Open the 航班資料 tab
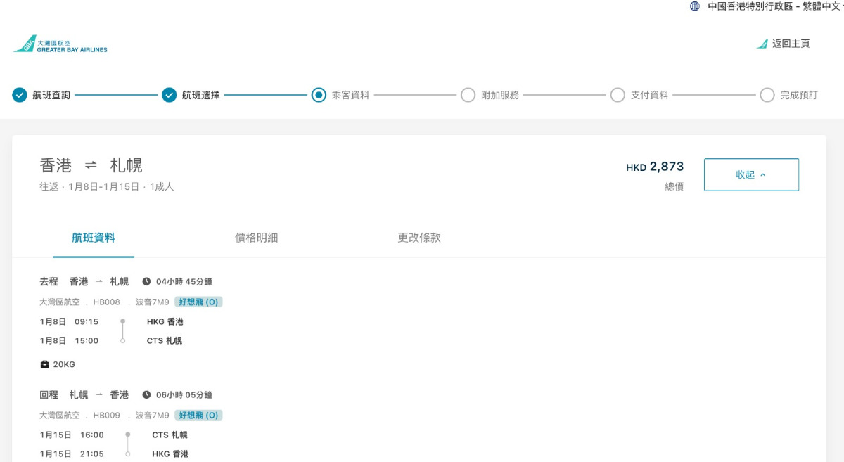Image resolution: width=844 pixels, height=462 pixels. [x=94, y=238]
